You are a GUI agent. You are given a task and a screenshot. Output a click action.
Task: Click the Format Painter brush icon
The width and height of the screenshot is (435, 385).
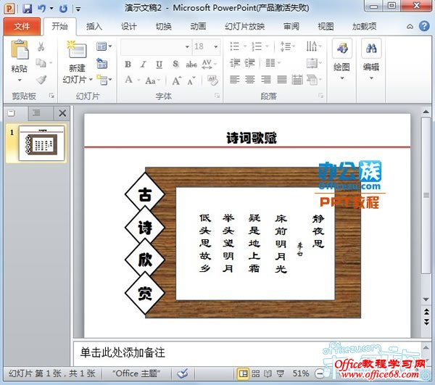coord(41,79)
